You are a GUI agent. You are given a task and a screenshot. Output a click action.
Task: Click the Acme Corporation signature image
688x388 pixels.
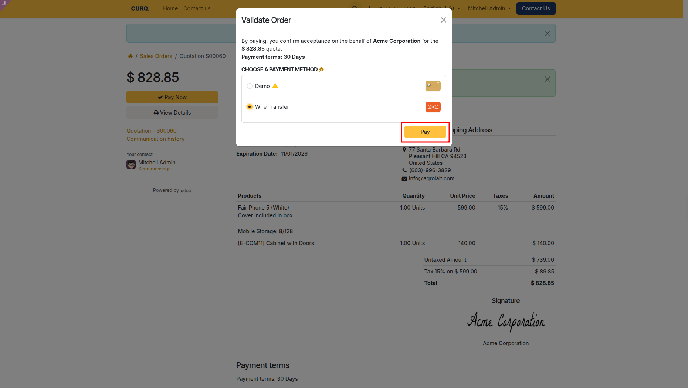coord(506,321)
